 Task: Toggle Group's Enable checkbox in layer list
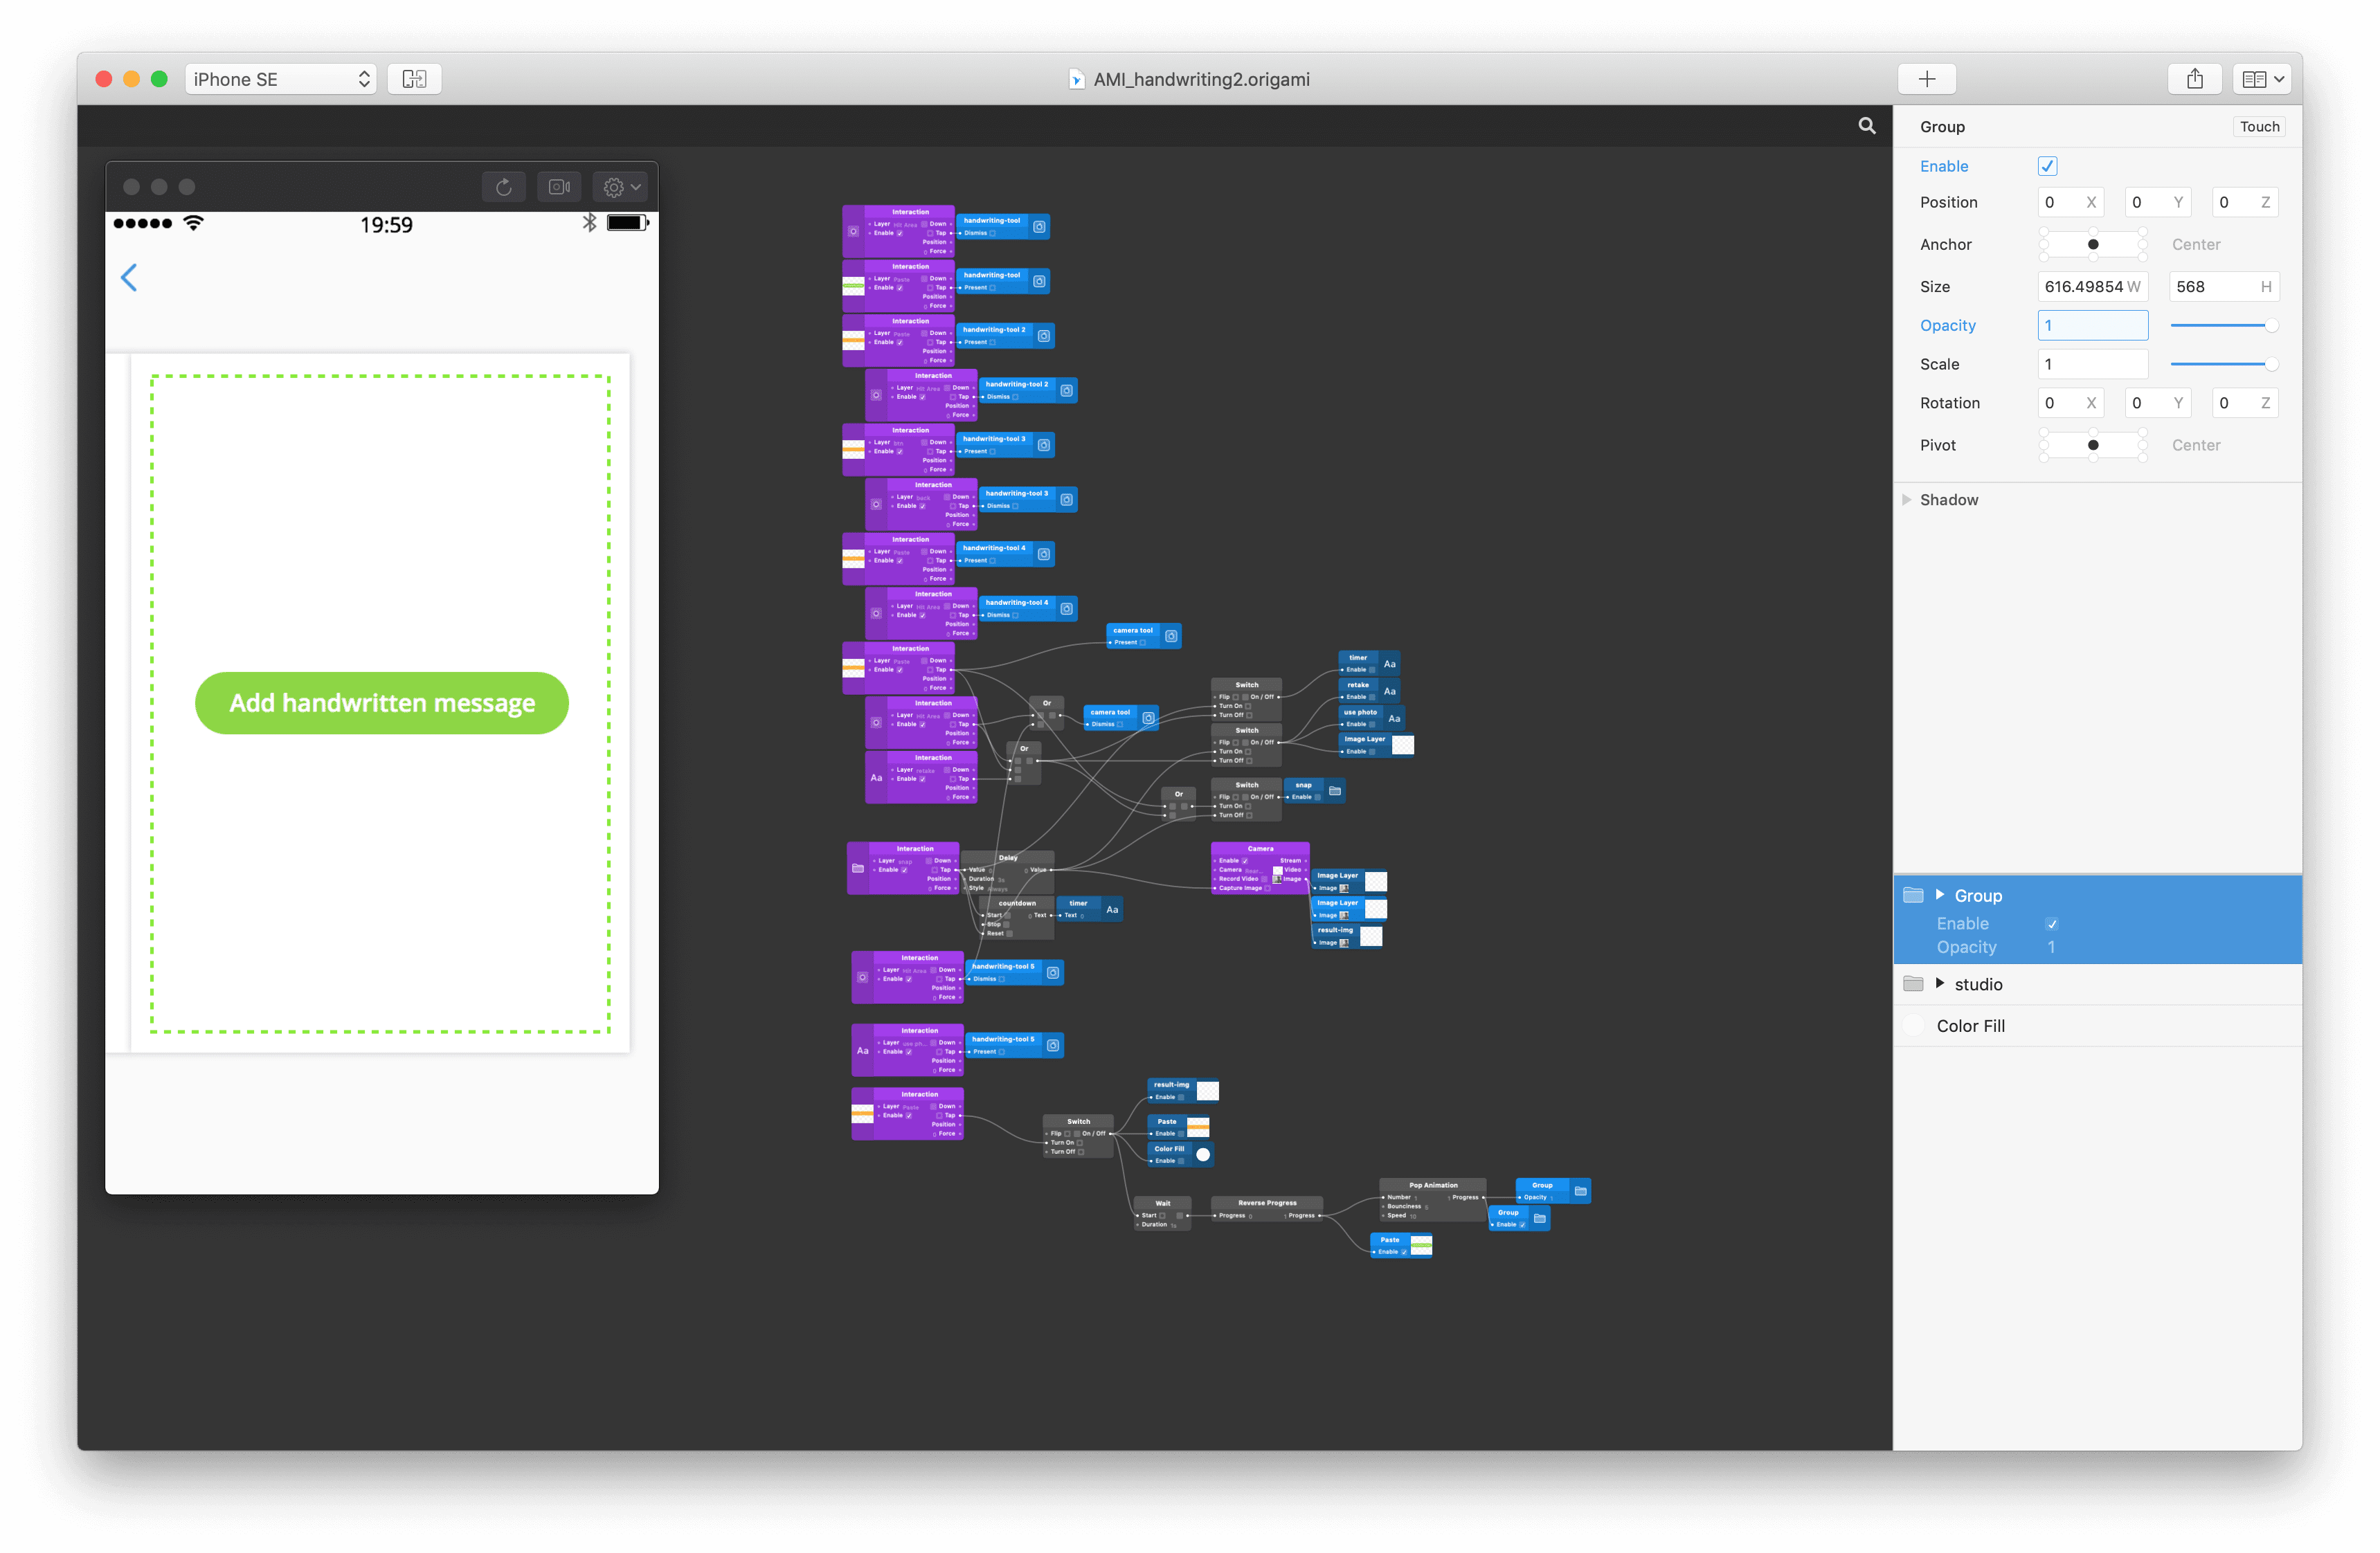tap(2051, 924)
